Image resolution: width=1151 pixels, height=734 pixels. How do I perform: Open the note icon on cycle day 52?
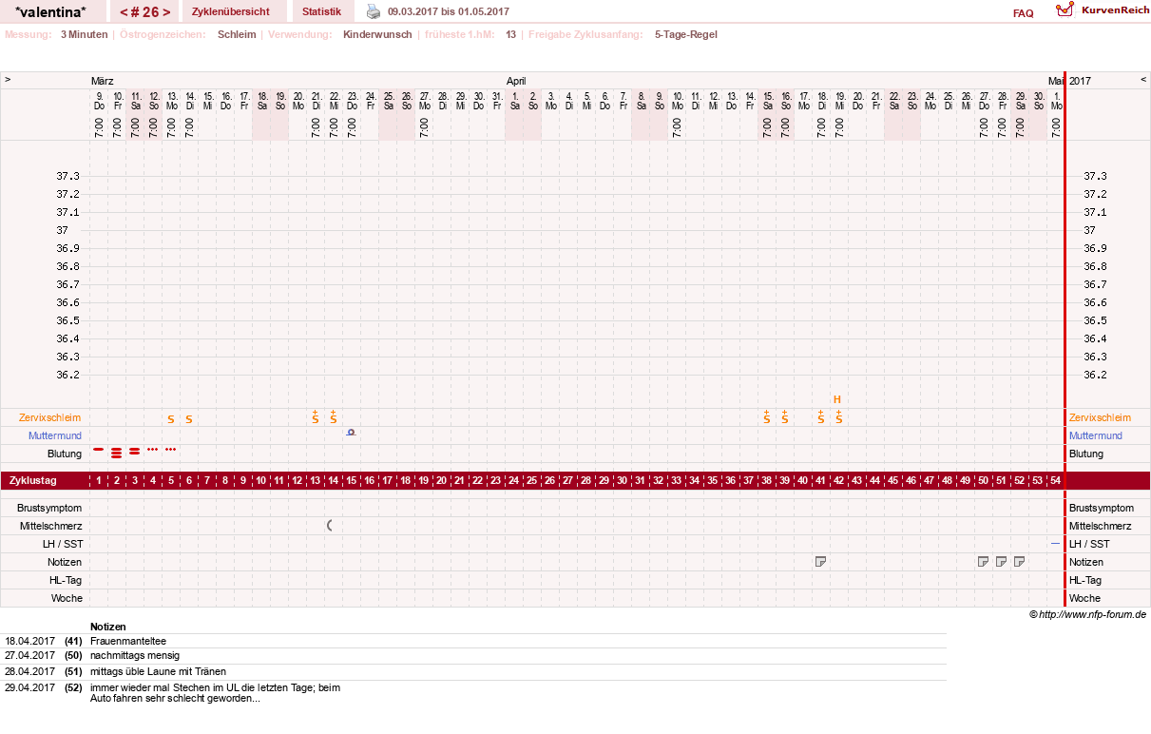tap(1019, 562)
